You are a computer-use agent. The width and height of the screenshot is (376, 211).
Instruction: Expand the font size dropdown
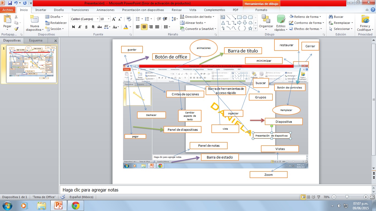pos(109,19)
